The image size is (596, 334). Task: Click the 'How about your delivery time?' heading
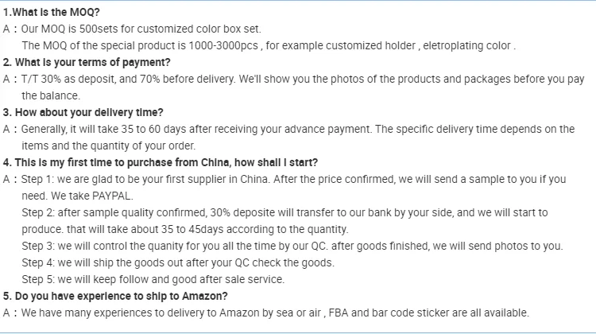pyautogui.click(x=83, y=112)
